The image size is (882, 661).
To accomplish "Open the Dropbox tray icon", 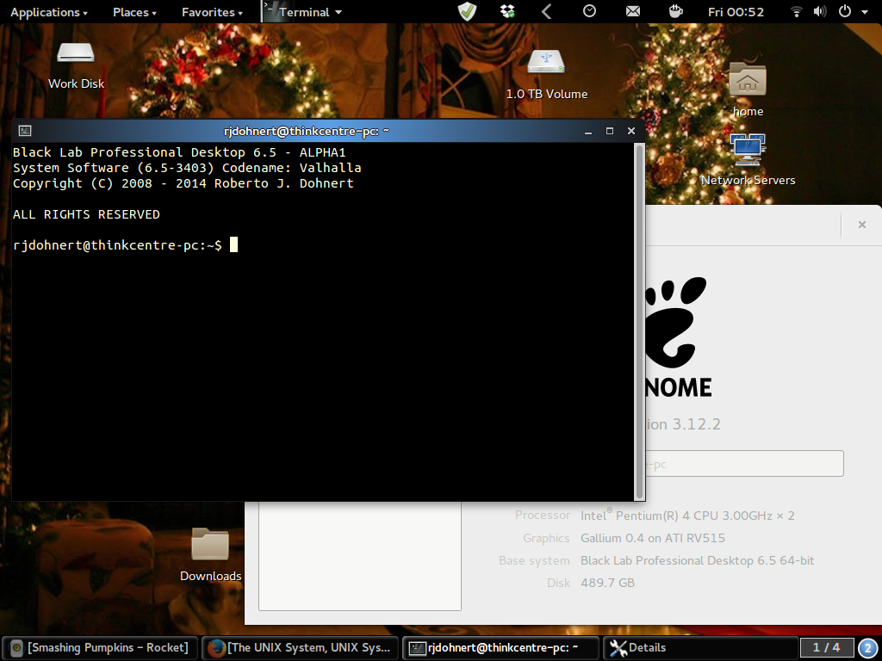I will [508, 11].
